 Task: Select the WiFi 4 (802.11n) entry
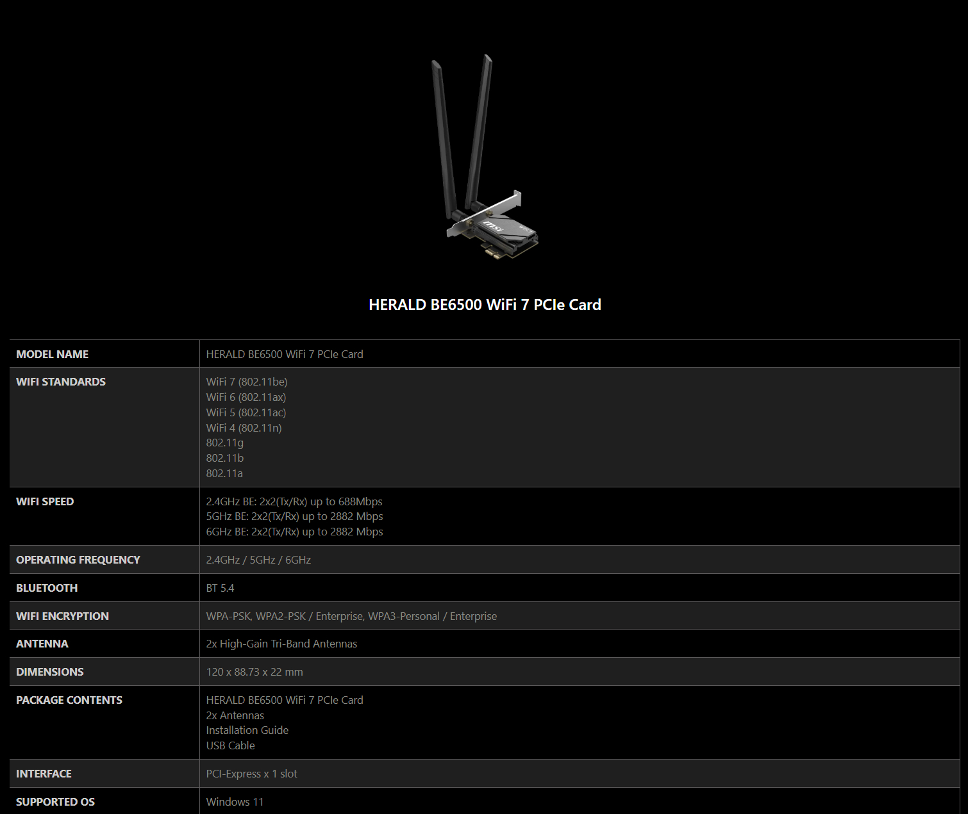click(244, 428)
